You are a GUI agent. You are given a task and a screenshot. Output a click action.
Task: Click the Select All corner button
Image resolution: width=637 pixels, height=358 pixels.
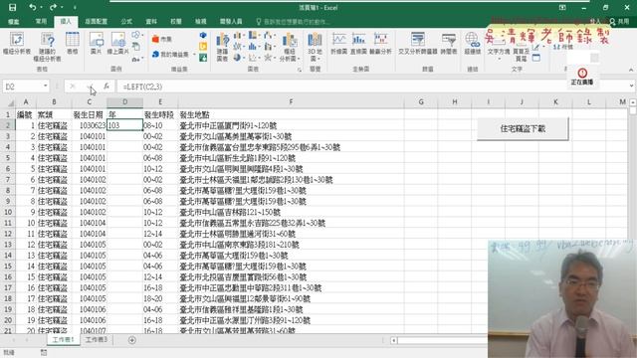8,102
